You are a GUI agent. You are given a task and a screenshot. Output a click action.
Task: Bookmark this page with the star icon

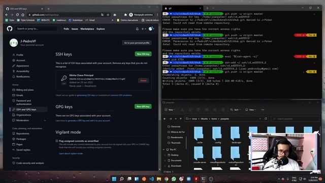point(108,15)
